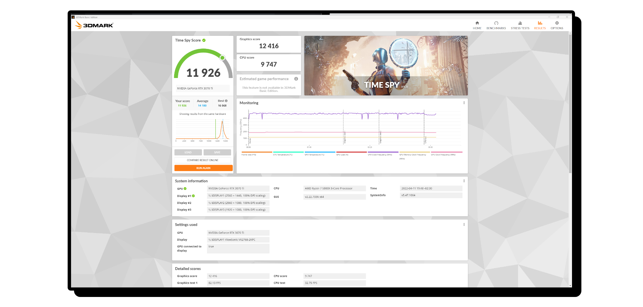The image size is (643, 307).
Task: Click the Estimated game performance info icon
Action: [296, 79]
